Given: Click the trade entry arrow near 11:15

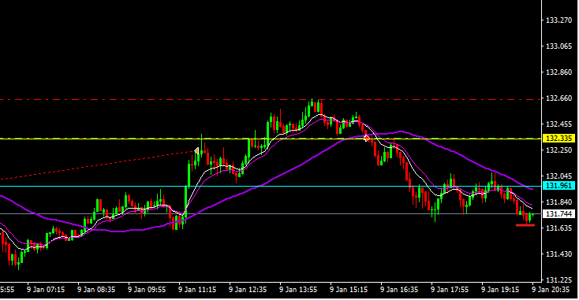Looking at the screenshot, I should (196, 150).
